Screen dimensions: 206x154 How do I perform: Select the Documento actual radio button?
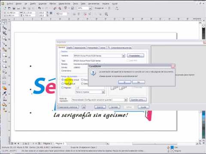coord(63,80)
